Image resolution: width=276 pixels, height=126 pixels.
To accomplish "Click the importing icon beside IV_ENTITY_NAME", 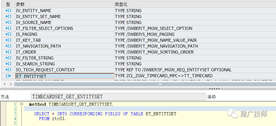I will point(8,11).
